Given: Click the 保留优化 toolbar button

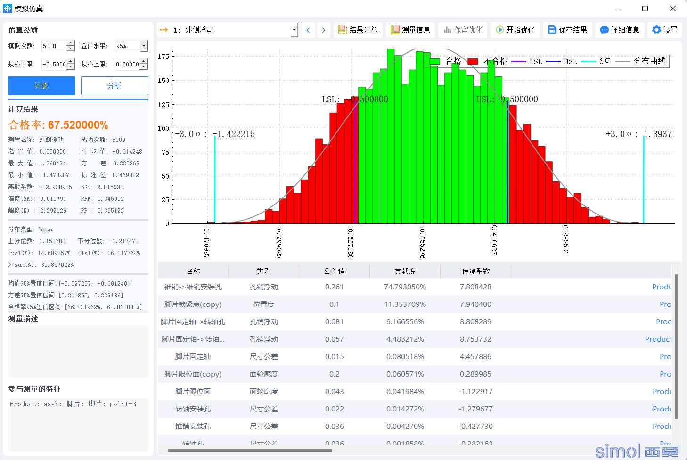Looking at the screenshot, I should [x=462, y=30].
